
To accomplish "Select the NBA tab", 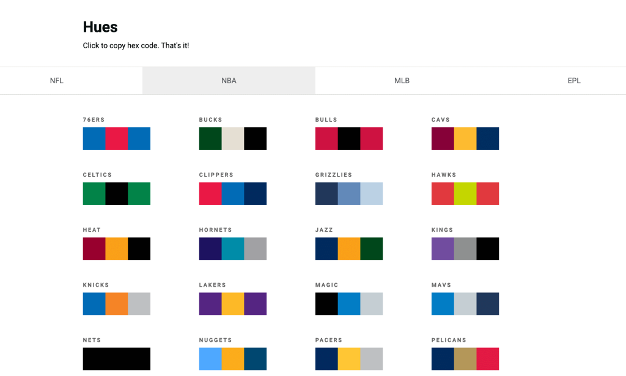I will click(229, 81).
